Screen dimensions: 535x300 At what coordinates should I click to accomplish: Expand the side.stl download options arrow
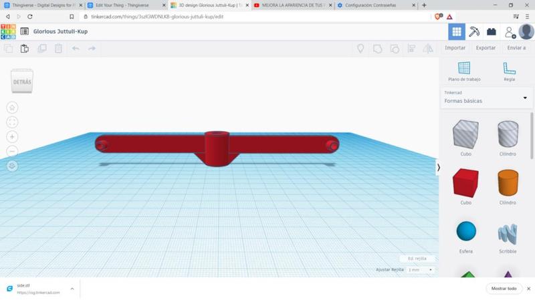tap(72, 289)
